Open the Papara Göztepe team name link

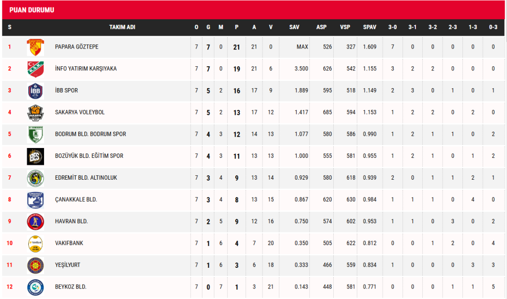coord(77,47)
